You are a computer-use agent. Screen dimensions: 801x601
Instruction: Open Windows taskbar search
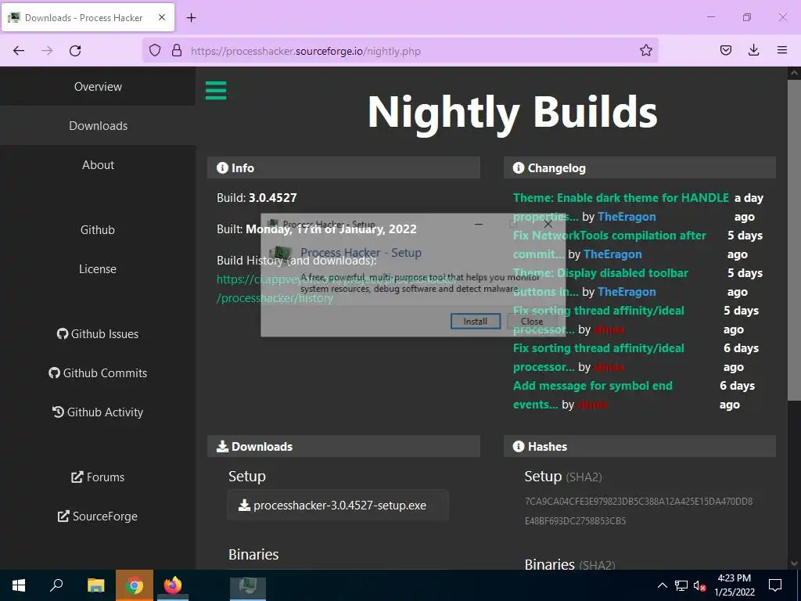tap(56, 585)
